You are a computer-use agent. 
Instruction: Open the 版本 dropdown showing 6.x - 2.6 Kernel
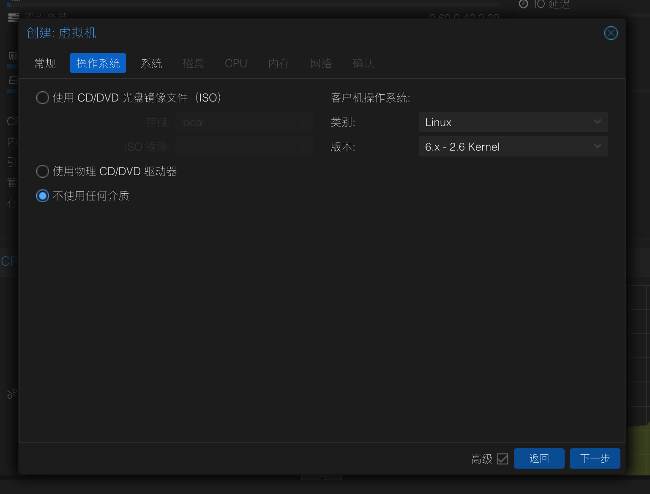(513, 147)
